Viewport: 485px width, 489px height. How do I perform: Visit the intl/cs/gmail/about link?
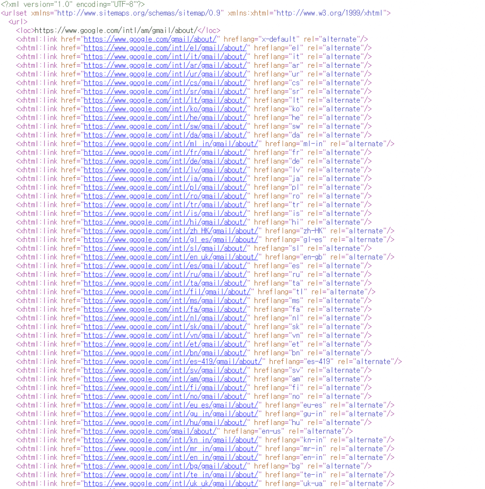[165, 83]
